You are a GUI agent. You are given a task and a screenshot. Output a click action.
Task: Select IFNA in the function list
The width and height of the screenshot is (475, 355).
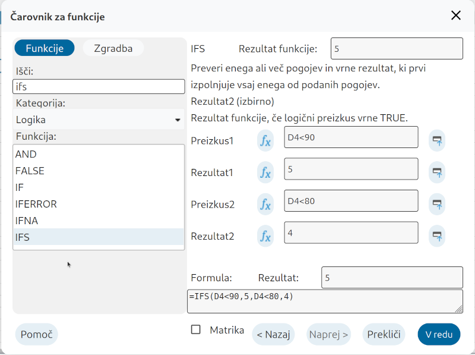[99, 221]
